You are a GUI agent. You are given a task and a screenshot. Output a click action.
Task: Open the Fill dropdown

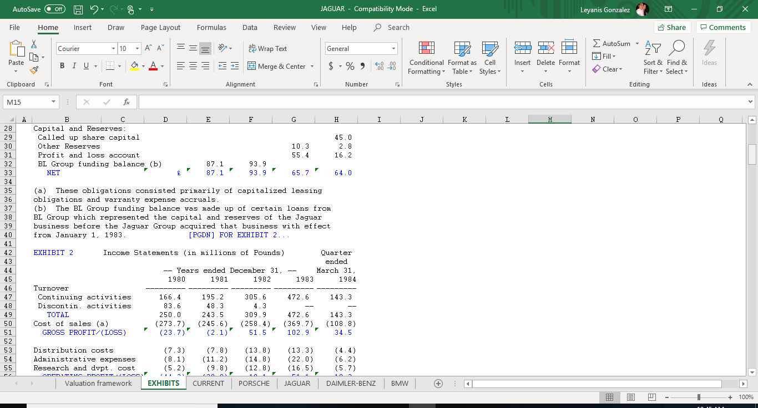coord(605,56)
